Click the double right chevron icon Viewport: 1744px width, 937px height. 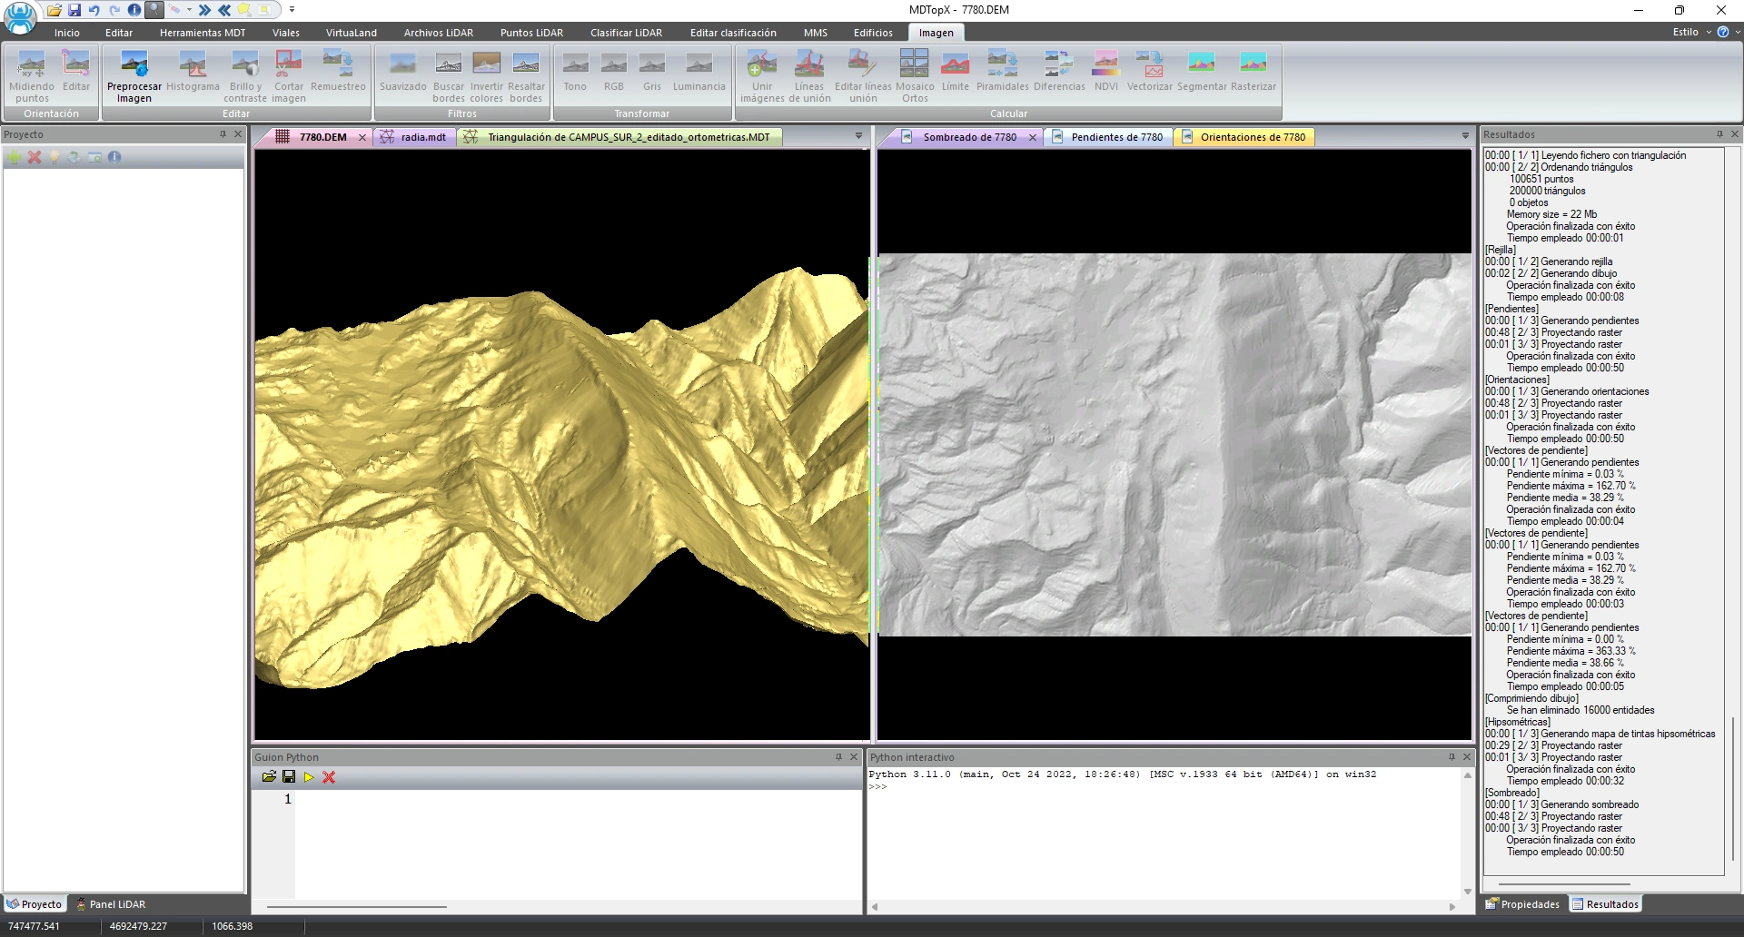point(204,10)
